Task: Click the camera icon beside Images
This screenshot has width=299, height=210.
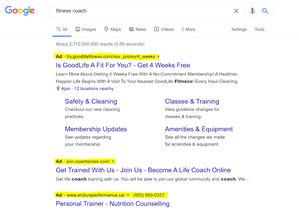Action: click(x=78, y=29)
